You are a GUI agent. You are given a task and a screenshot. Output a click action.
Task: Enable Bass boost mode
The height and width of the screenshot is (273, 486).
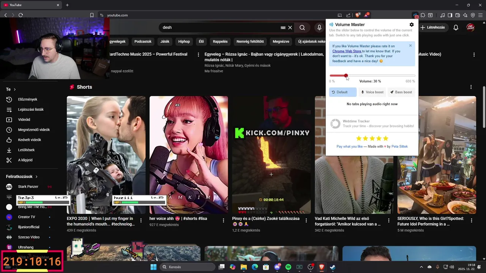[x=401, y=92]
